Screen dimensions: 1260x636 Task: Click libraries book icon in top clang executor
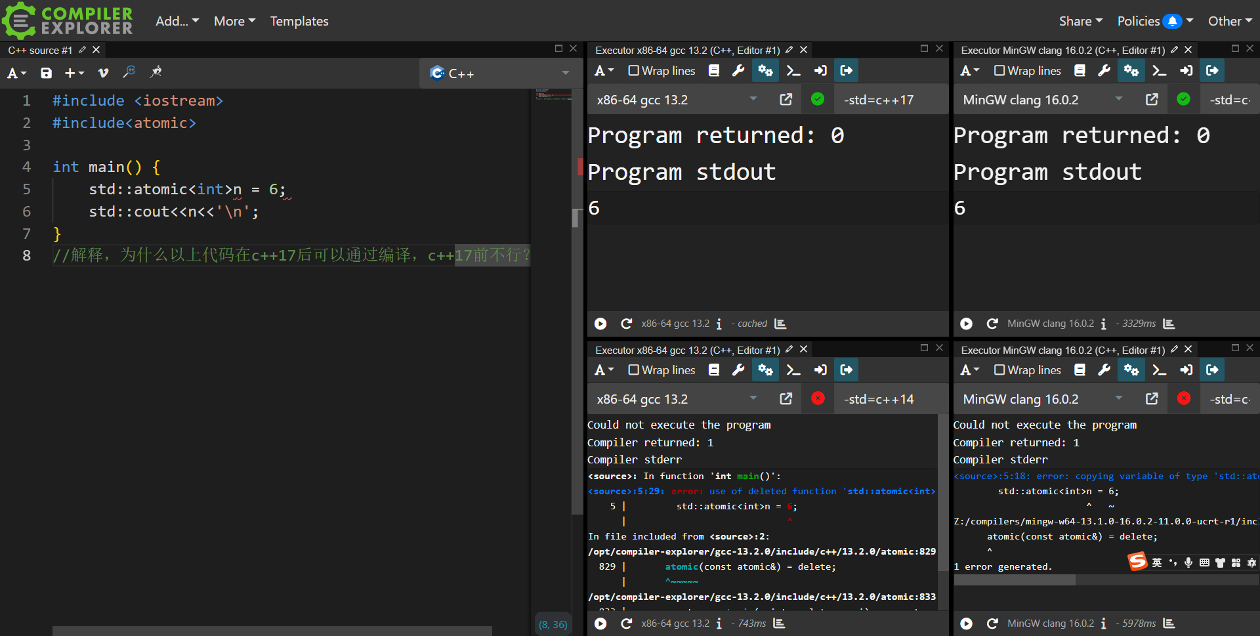[x=1080, y=71]
